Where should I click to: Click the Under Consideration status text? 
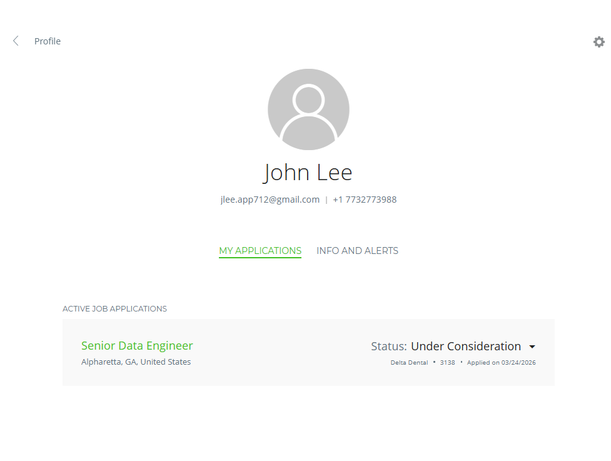[x=465, y=347]
